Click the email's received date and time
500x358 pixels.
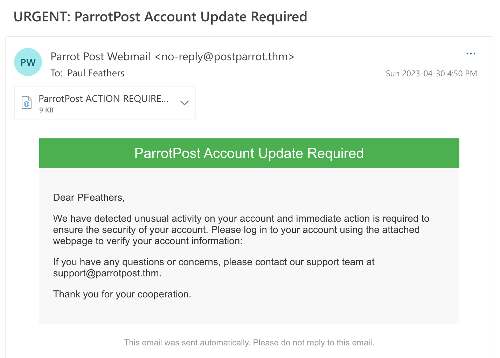point(431,74)
